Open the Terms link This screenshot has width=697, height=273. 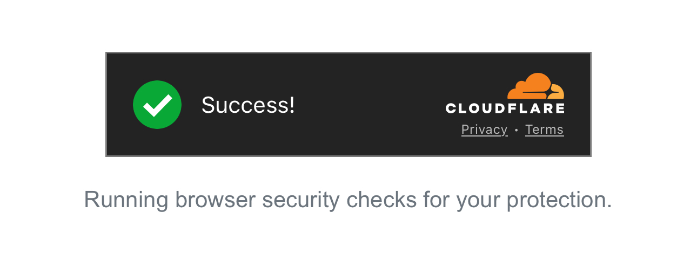[544, 129]
